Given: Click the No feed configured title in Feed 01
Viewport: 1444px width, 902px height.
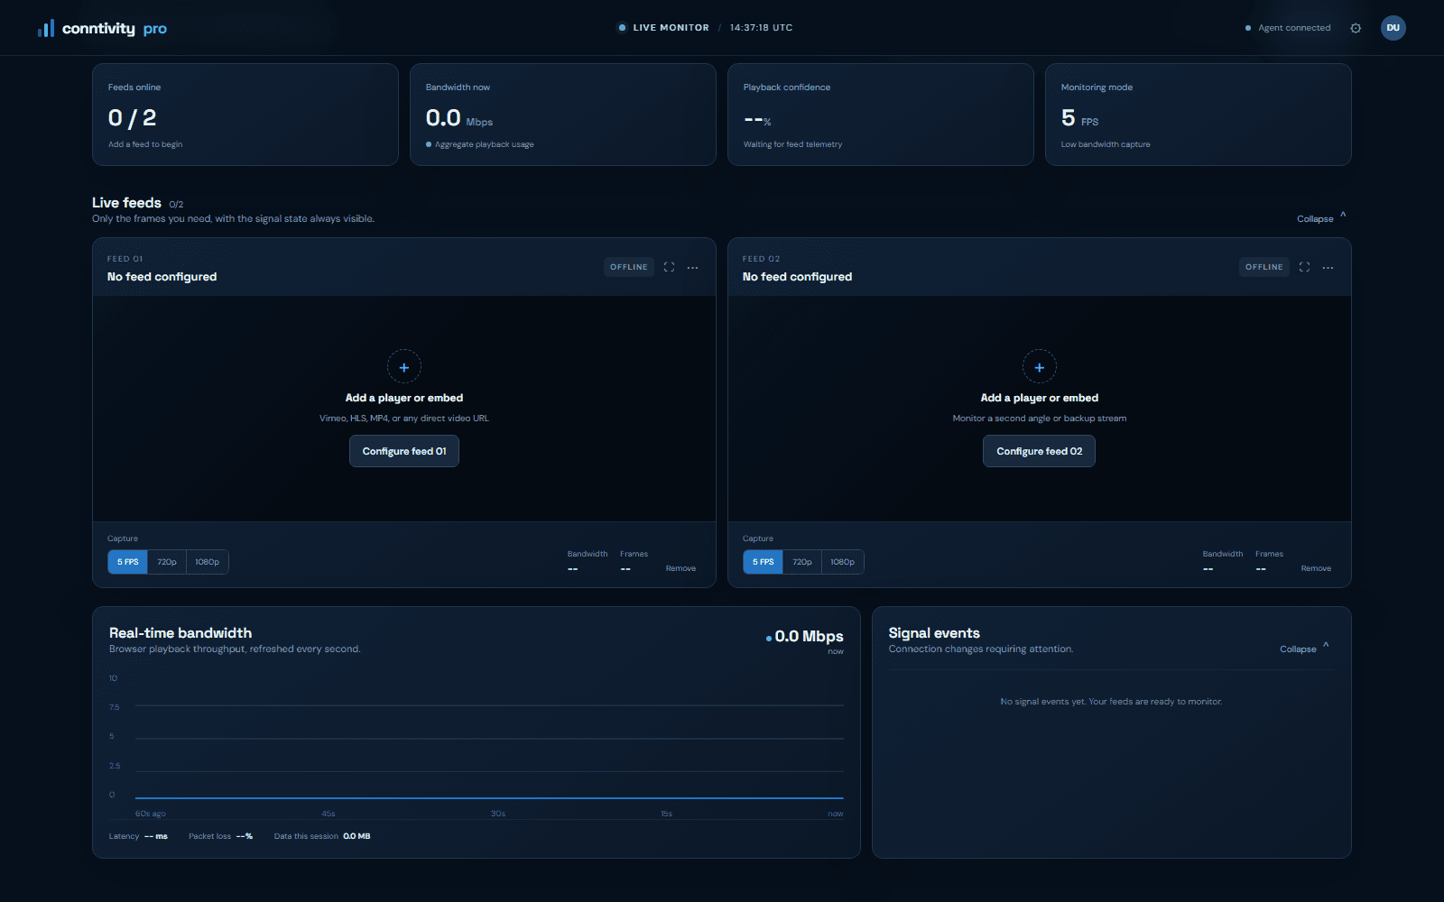Looking at the screenshot, I should [162, 277].
